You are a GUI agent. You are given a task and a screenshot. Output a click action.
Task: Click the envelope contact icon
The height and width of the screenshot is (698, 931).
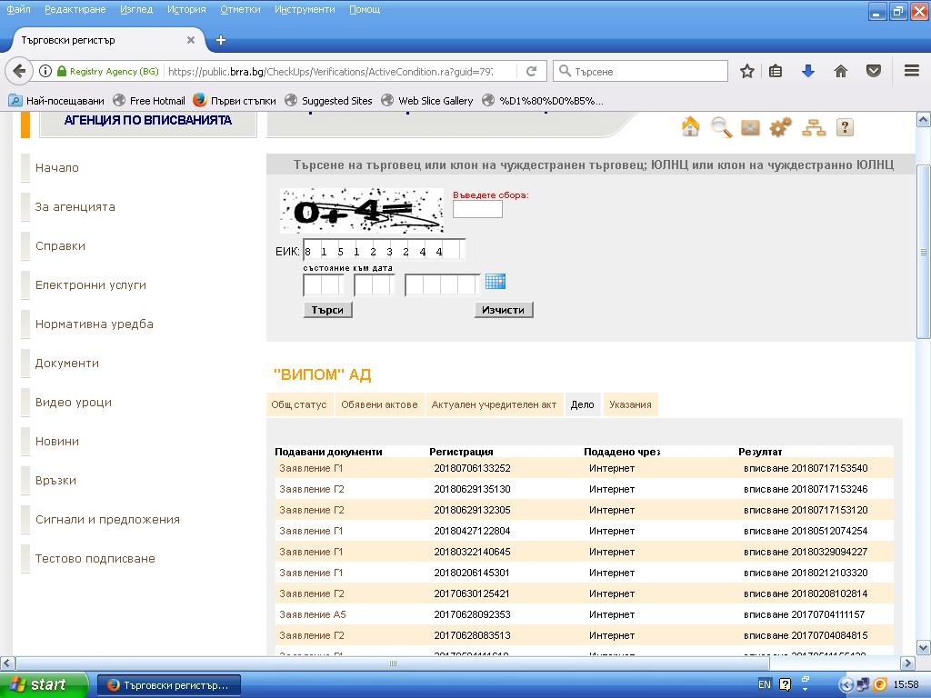tap(750, 127)
